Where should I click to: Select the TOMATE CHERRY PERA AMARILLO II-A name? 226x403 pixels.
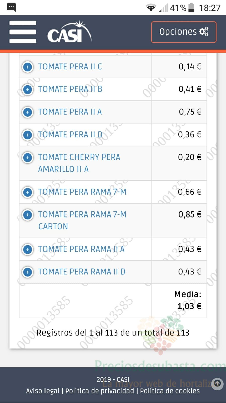tap(79, 163)
